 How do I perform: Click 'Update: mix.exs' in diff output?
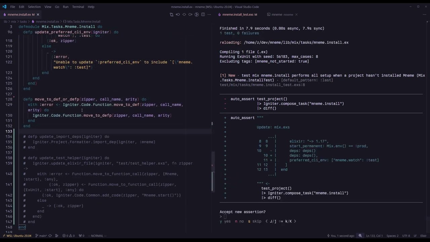[273, 127]
